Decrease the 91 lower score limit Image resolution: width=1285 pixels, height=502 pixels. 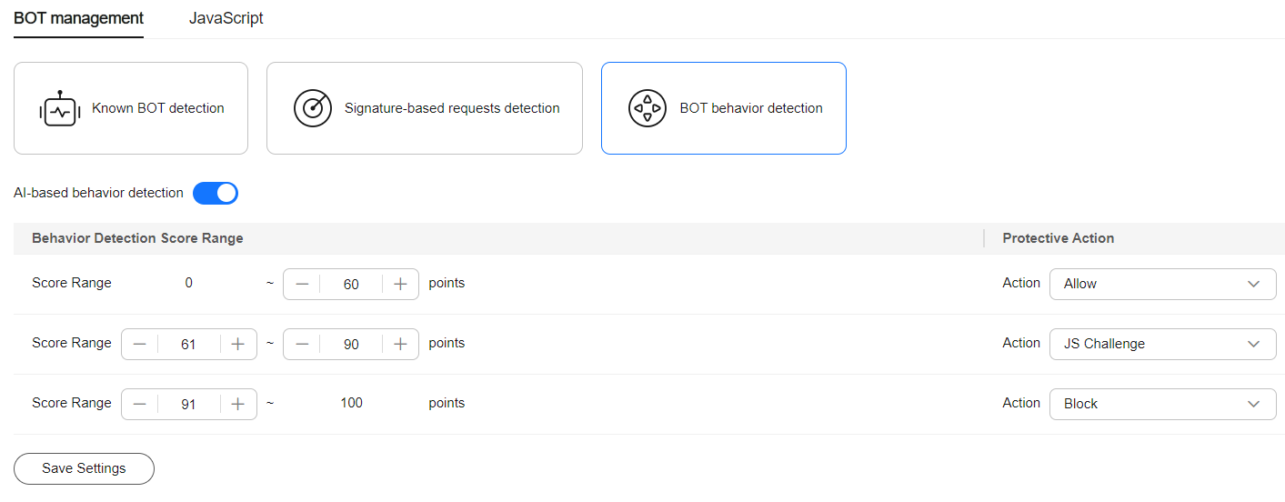click(x=140, y=404)
